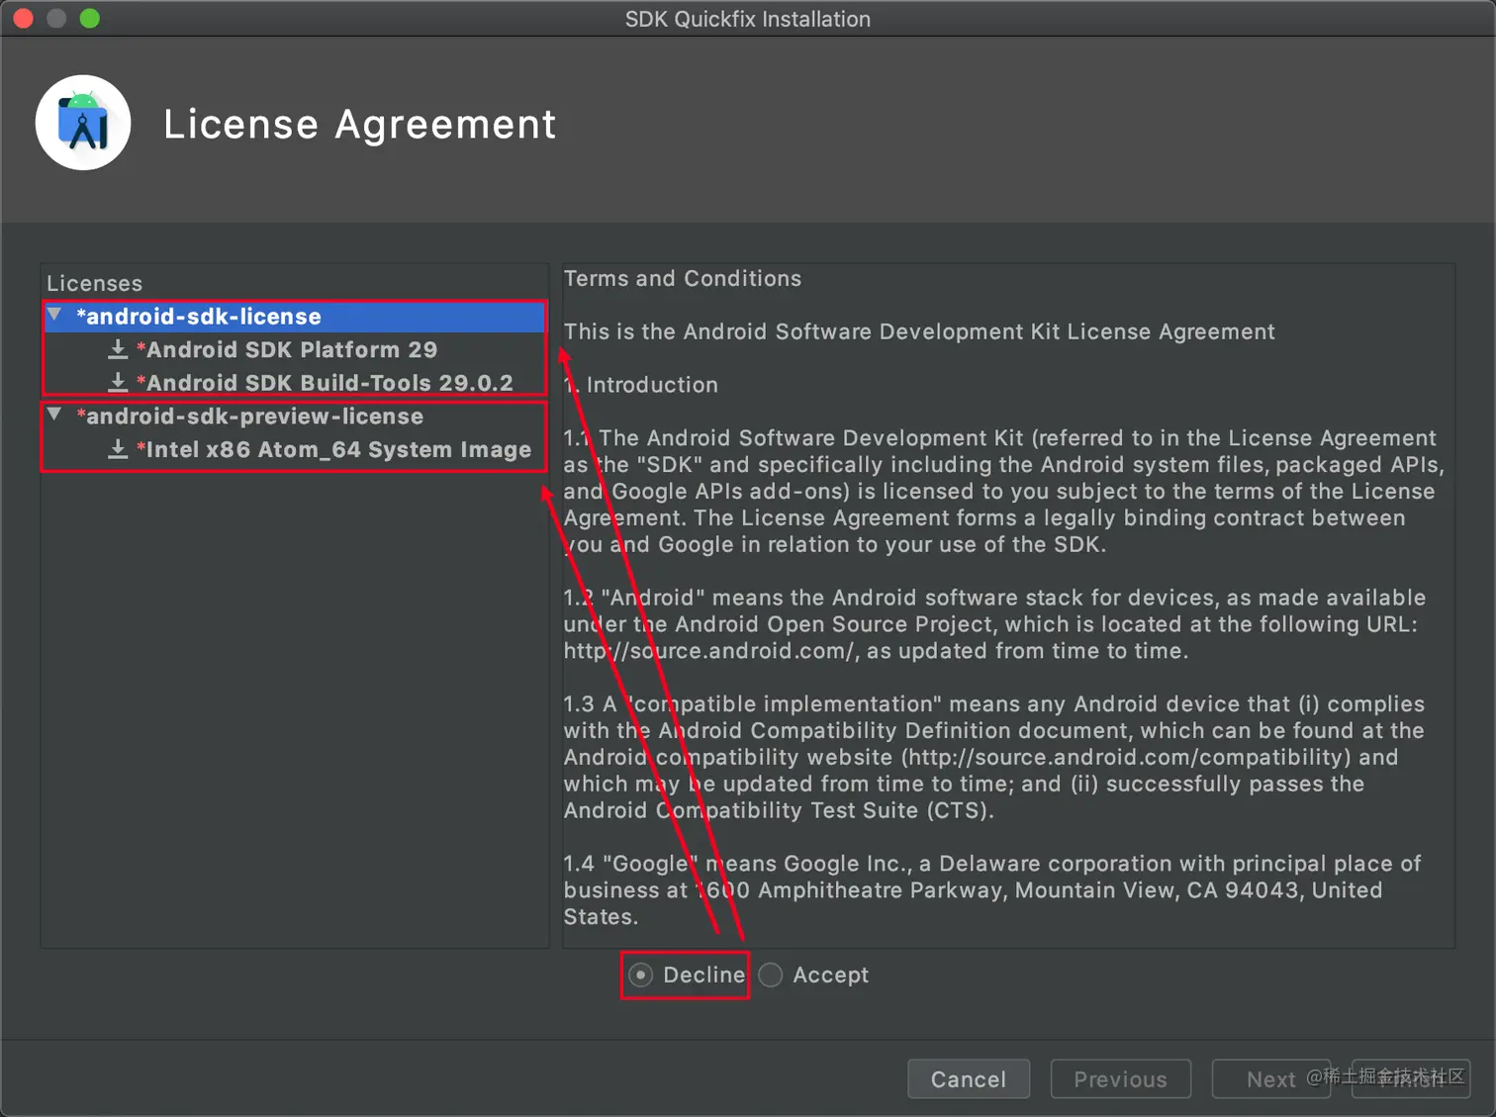Click the License Agreement title
The width and height of the screenshot is (1496, 1117).
(359, 125)
